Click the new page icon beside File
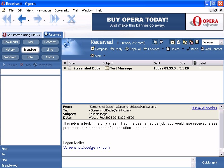The height and width of the screenshot is (168, 224). coord(4,10)
